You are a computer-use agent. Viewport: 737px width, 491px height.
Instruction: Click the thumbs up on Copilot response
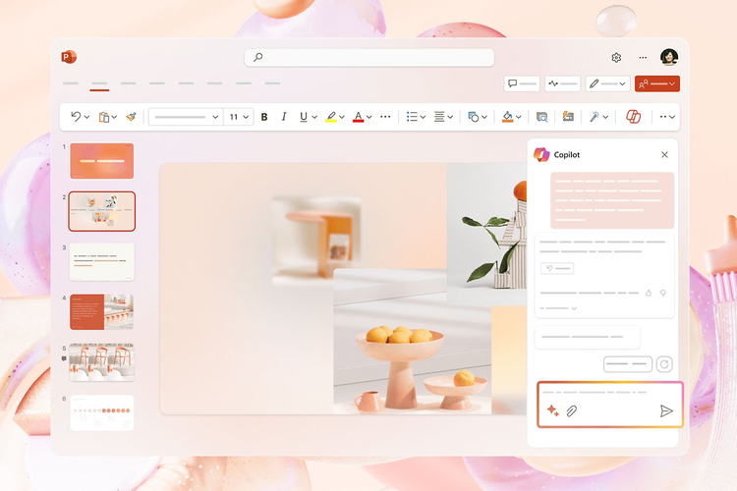coord(649,293)
